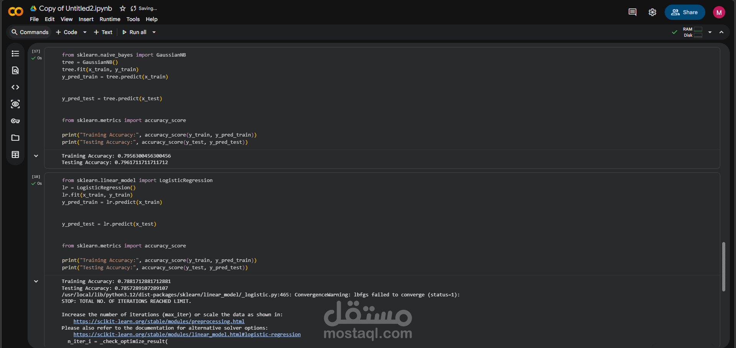The height and width of the screenshot is (348, 736).
Task: Open the Variables inspector sidebar icon
Action: 15,104
